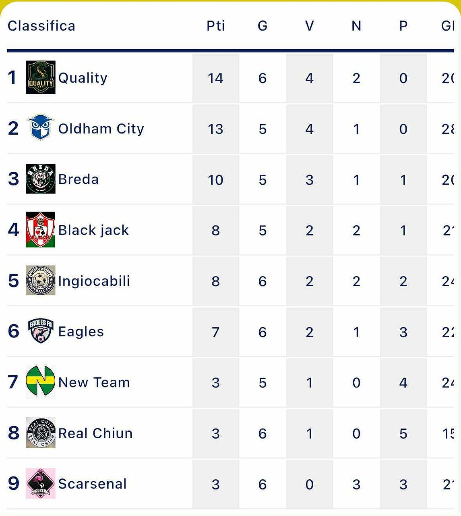
Task: Select the Breda tiger badge
Action: (x=40, y=179)
